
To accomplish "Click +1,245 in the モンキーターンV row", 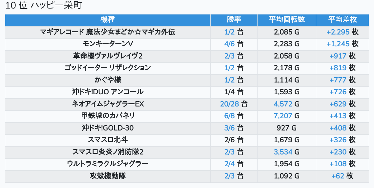I will click(338, 44).
